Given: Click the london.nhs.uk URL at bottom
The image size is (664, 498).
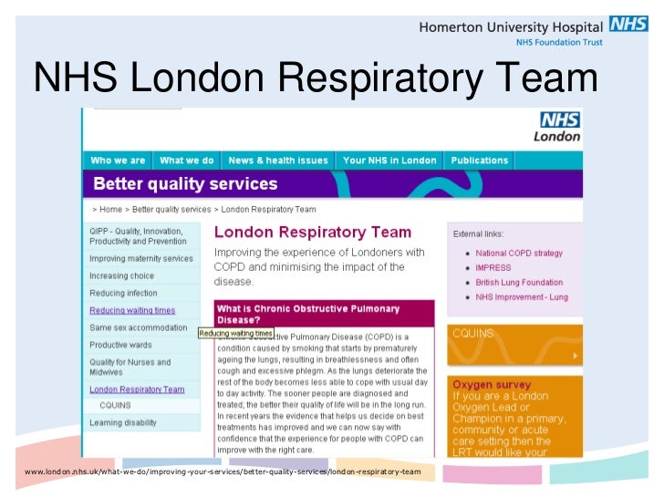Looking at the screenshot, I should point(223,472).
